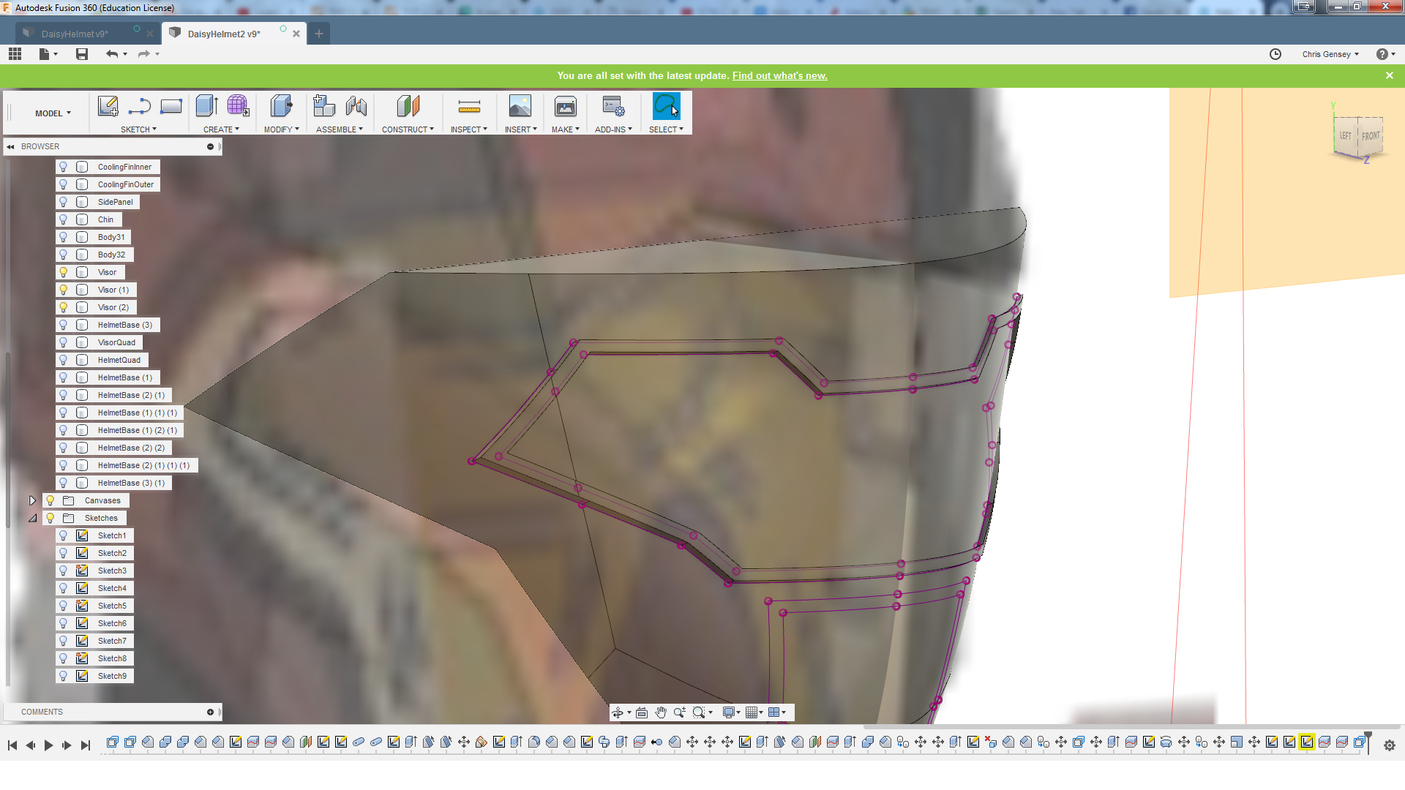Expand the Canvases folder
The width and height of the screenshot is (1405, 790).
[32, 500]
